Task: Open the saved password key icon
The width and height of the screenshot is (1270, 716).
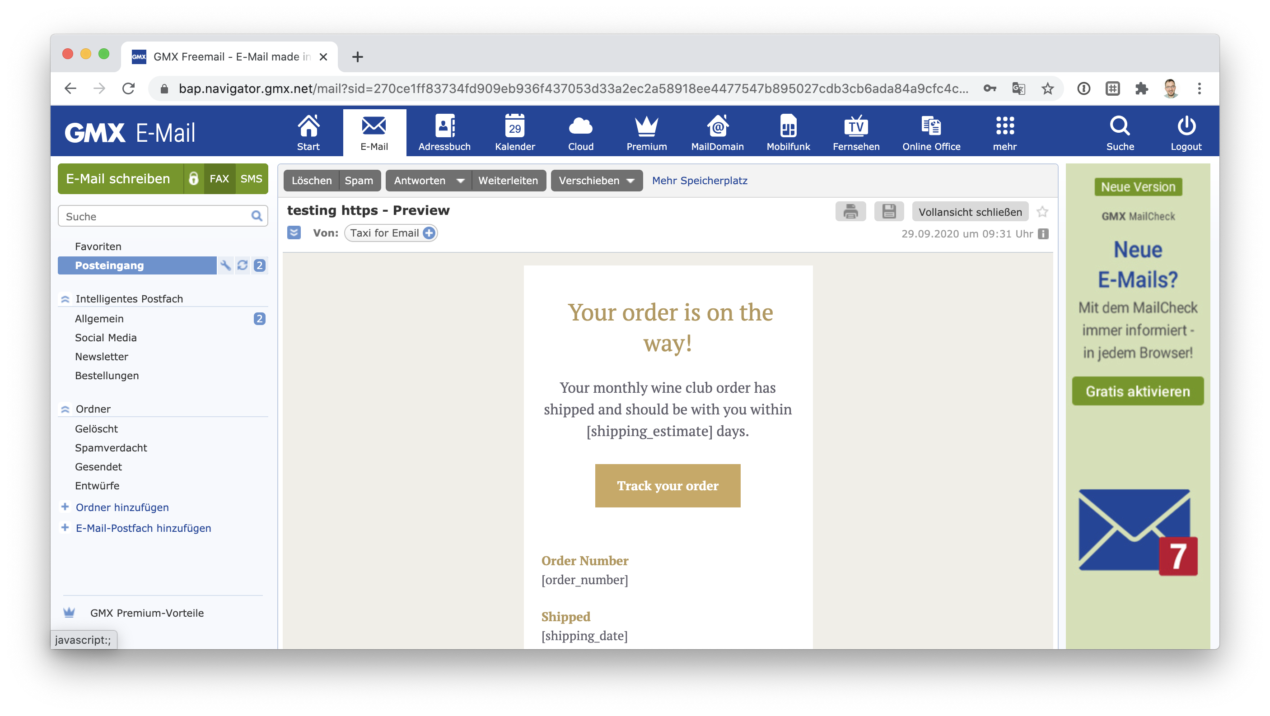Action: tap(990, 88)
